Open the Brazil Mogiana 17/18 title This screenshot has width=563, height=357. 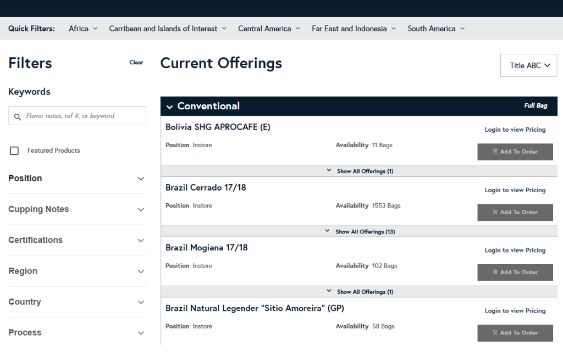click(x=207, y=248)
